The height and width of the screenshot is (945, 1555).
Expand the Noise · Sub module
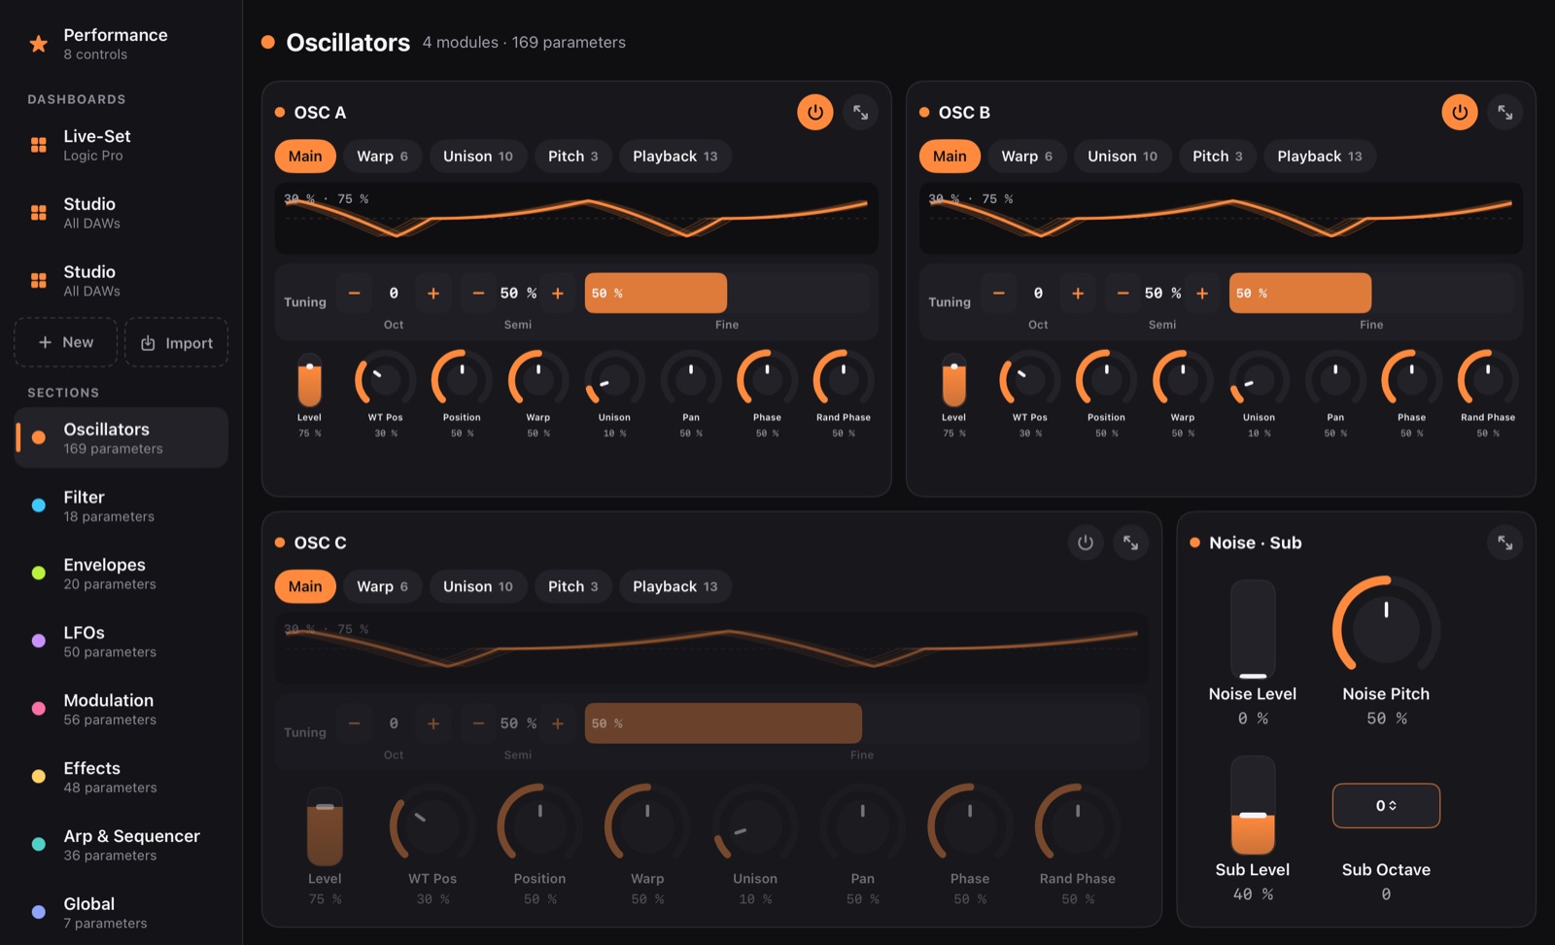[x=1505, y=542]
